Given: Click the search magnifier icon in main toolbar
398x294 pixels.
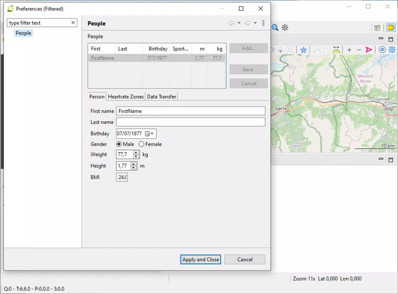Looking at the screenshot, I should [275, 27].
